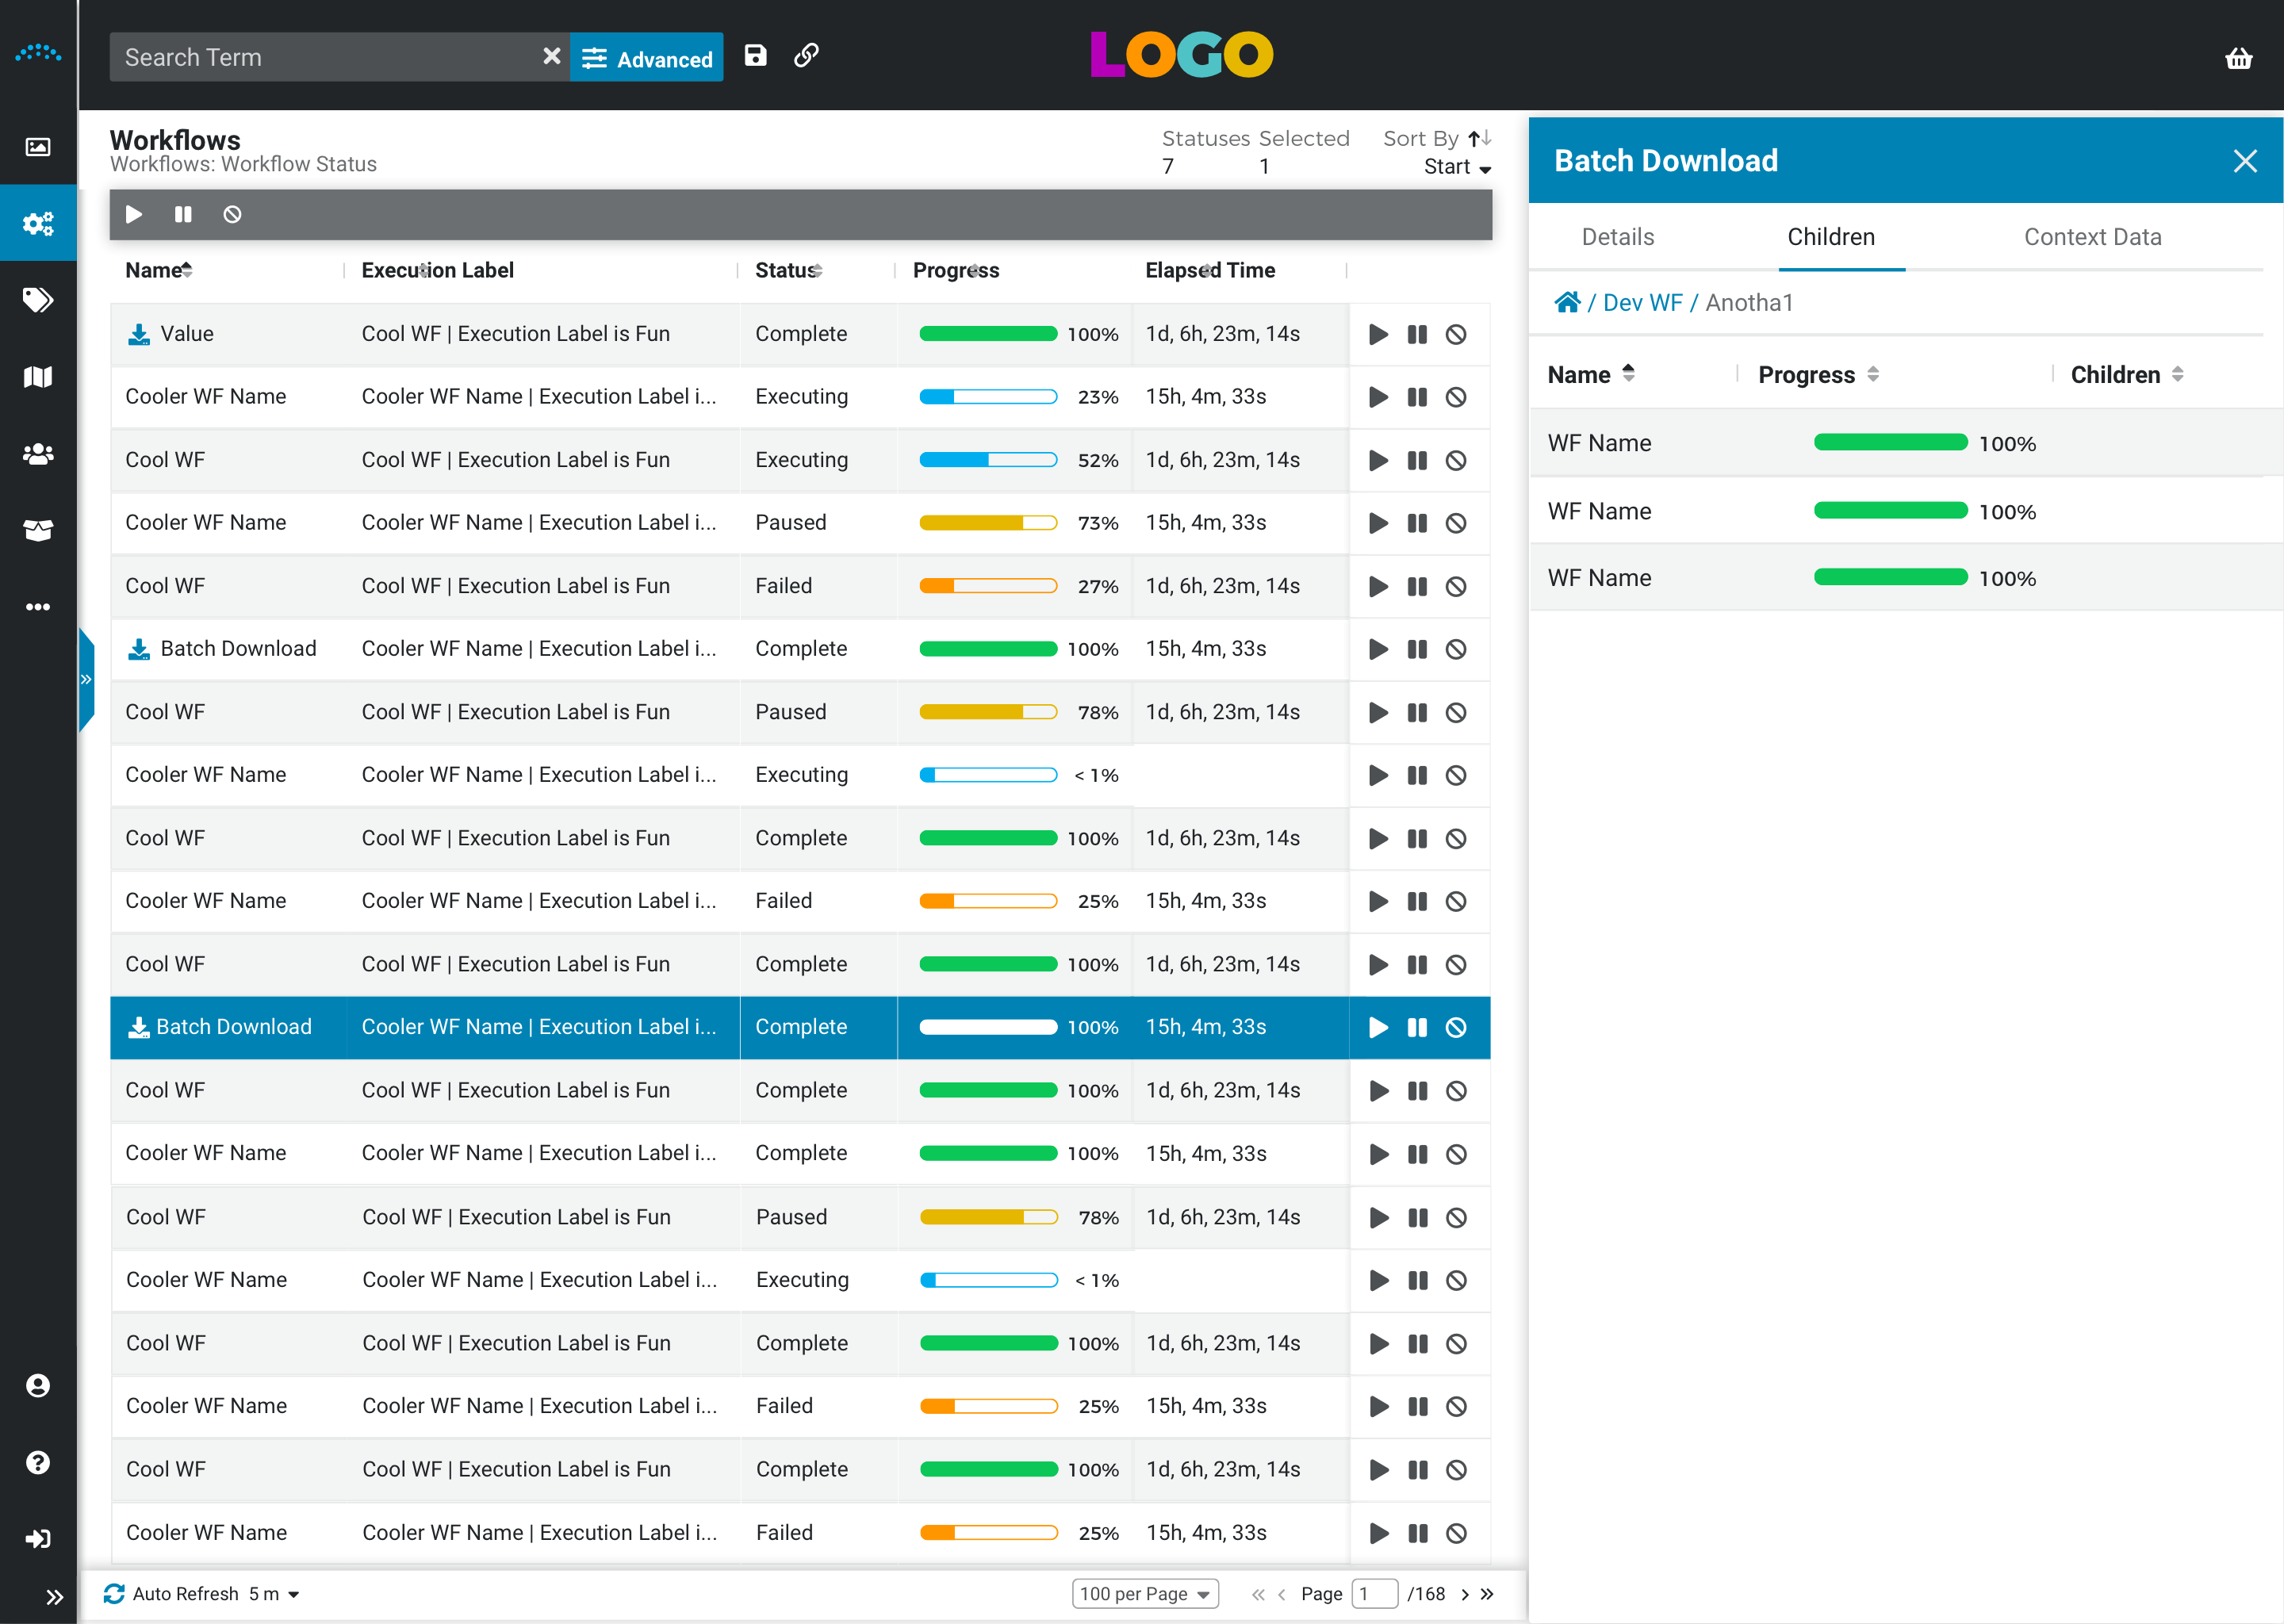
Task: Sort the table by Name column
Action: pos(158,270)
